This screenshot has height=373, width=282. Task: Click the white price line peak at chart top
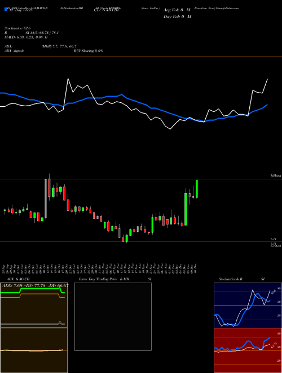point(68,79)
